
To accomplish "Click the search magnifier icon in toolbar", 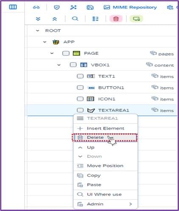I will [75, 19].
